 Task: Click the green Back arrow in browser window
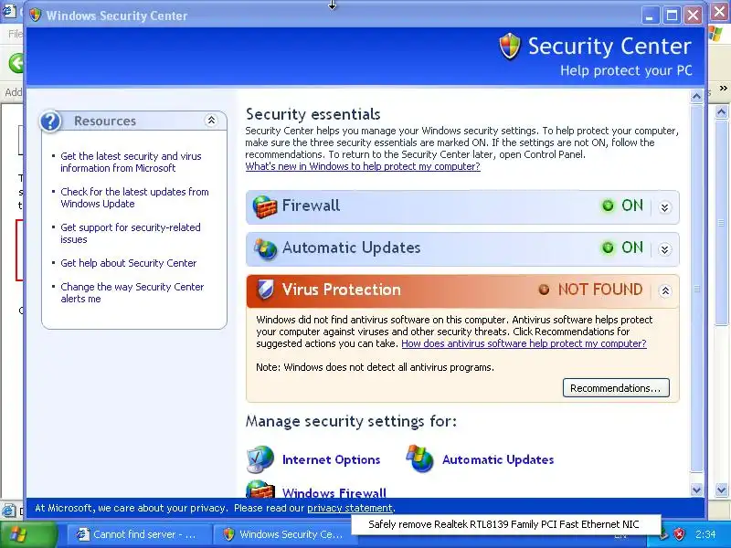click(16, 63)
